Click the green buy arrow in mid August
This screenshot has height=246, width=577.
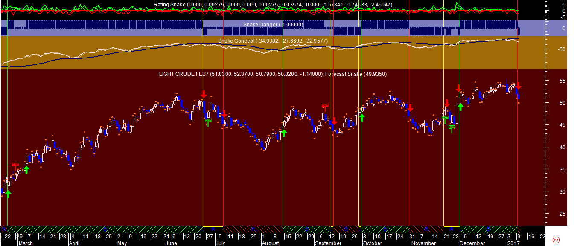tap(284, 133)
